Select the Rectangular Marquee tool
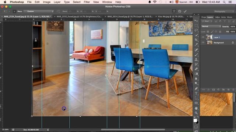Viewport: 236px width, 132px height. click(196, 25)
